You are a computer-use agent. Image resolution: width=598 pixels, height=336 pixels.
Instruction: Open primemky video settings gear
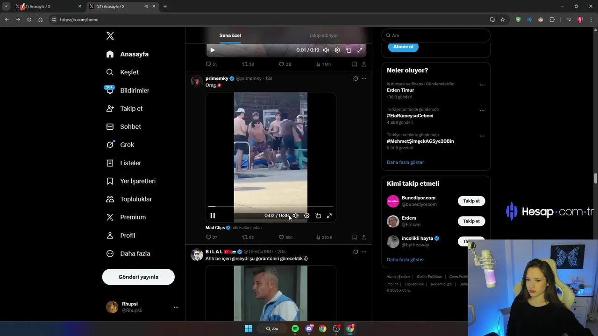(307, 216)
